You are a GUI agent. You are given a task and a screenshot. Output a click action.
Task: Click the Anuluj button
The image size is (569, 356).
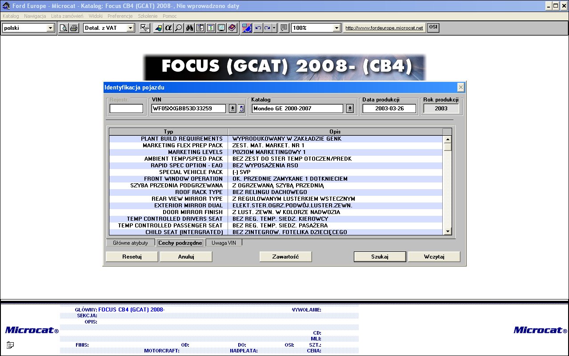(186, 257)
